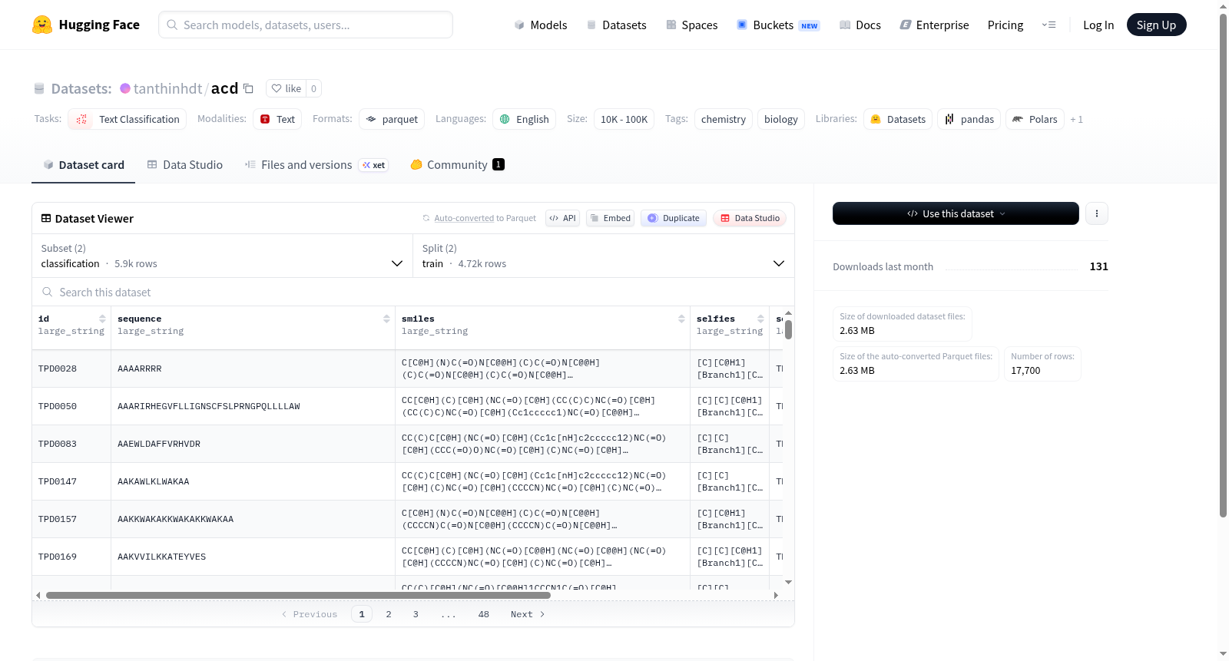
Task: Focus the models and datasets search box
Action: (x=306, y=25)
